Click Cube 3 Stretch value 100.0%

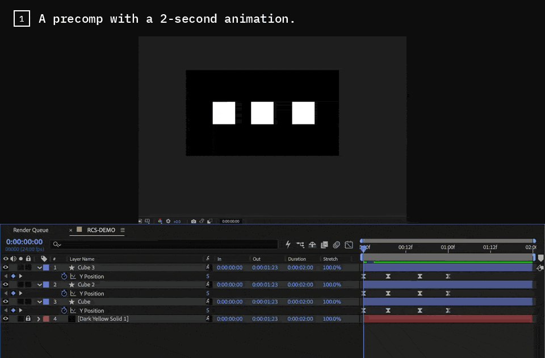[x=332, y=268]
